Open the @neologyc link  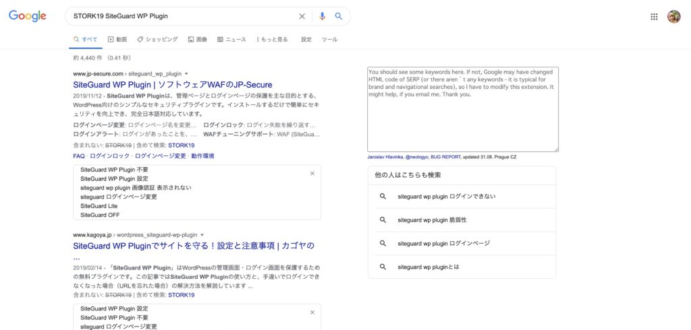[417, 157]
